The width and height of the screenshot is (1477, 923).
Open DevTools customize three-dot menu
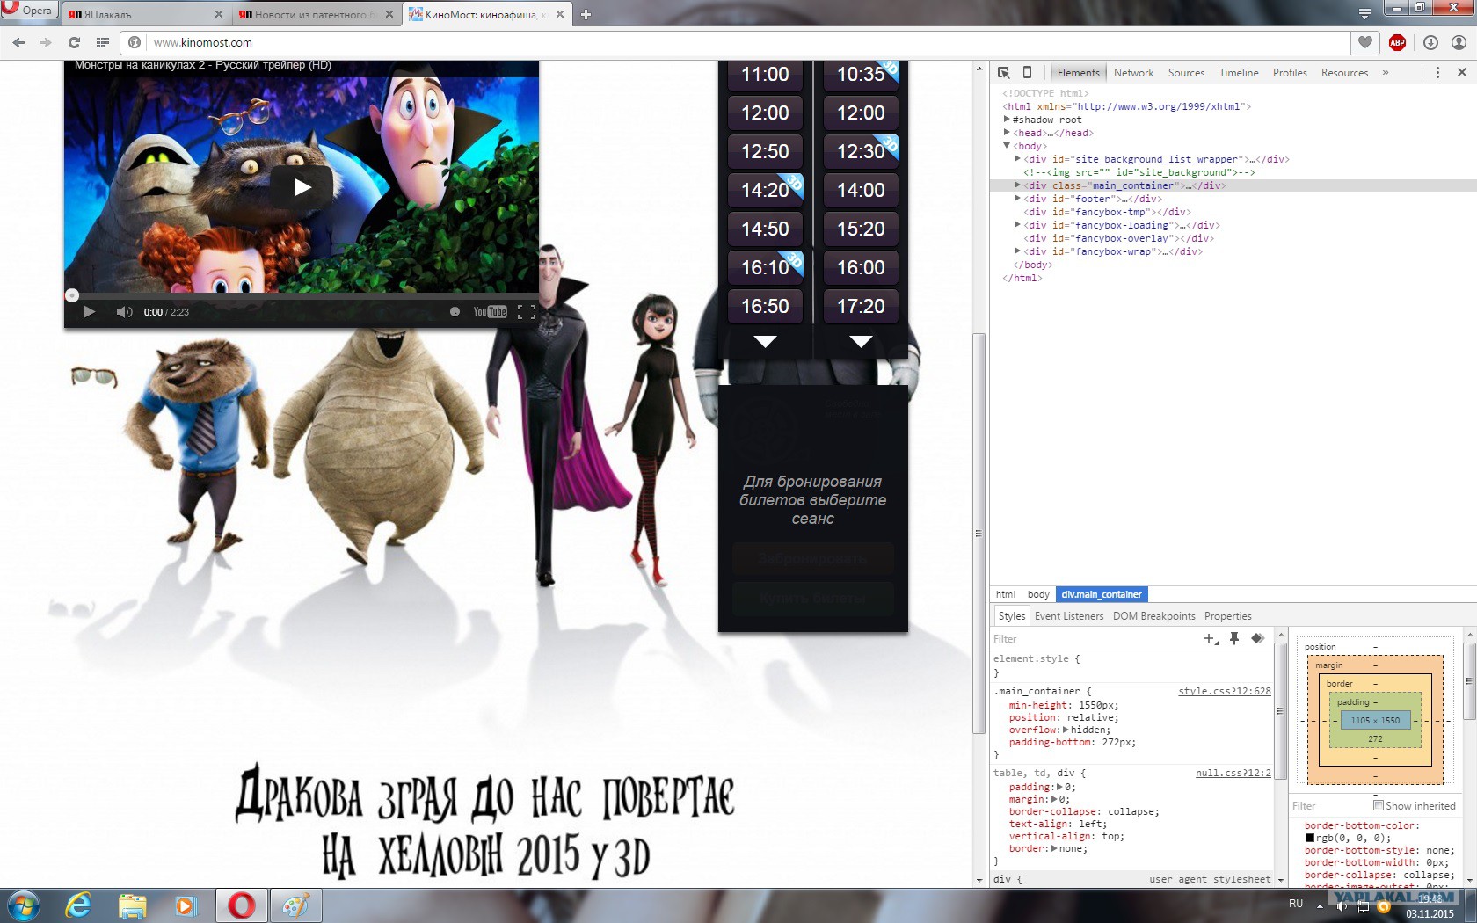click(1437, 72)
